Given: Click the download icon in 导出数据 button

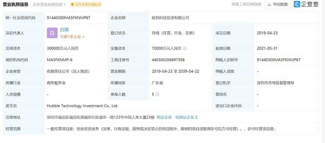Looking at the screenshot, I should (x=269, y=4).
